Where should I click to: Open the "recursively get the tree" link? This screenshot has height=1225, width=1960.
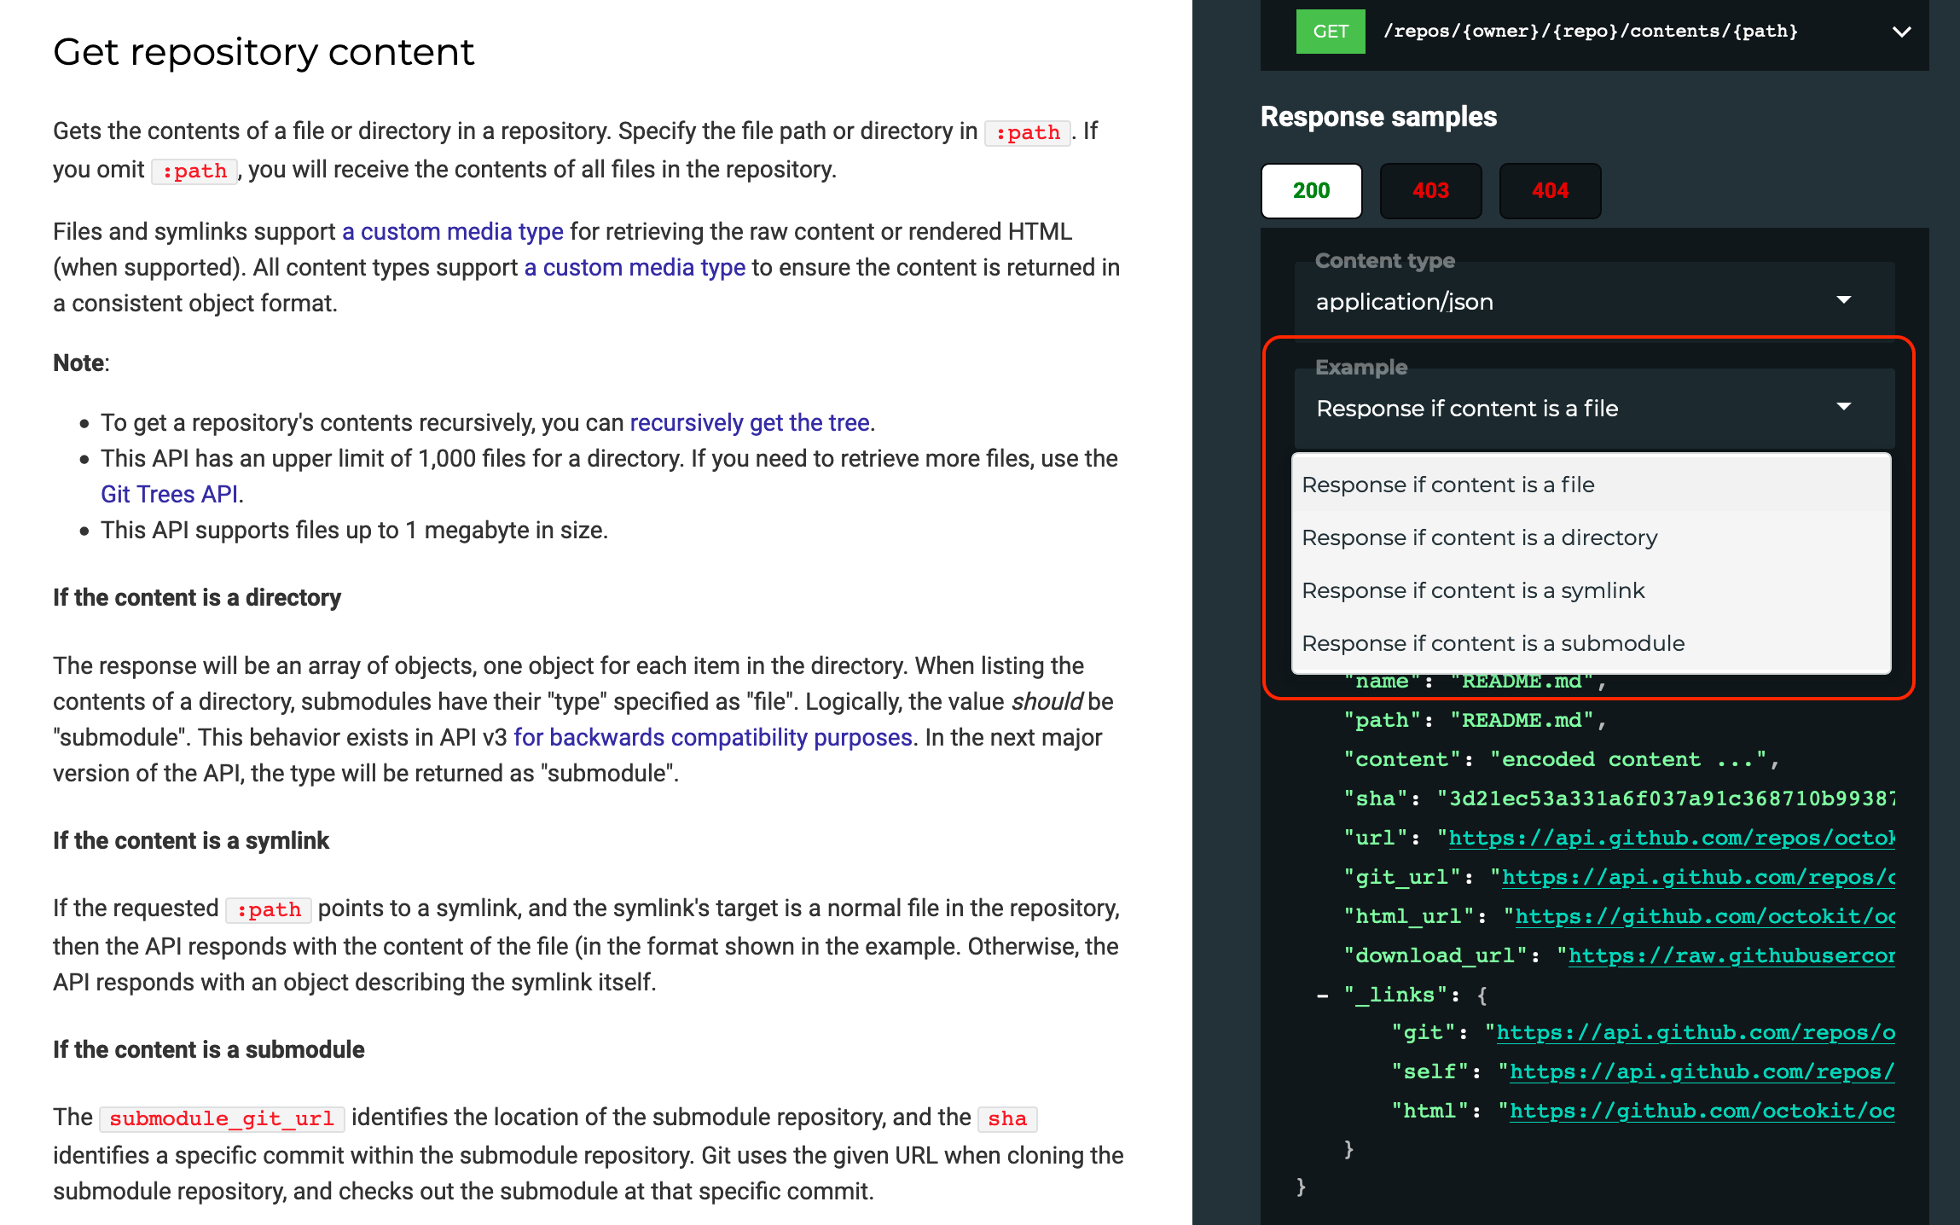point(750,421)
